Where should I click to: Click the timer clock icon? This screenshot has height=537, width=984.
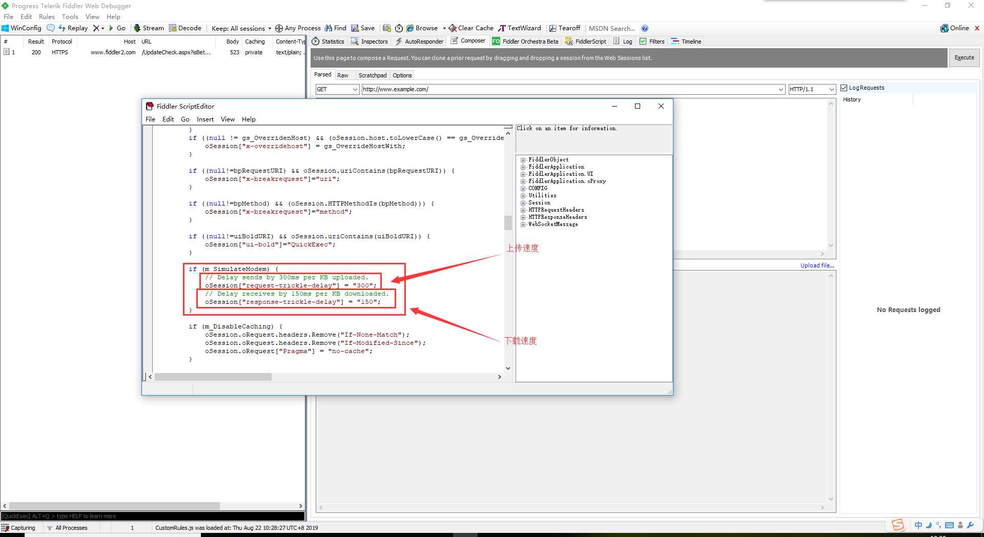click(x=399, y=28)
